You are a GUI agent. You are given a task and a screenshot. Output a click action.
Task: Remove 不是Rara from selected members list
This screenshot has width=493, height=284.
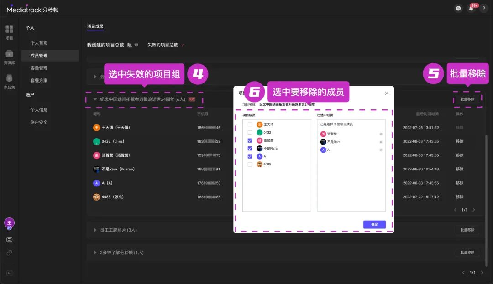(x=381, y=142)
